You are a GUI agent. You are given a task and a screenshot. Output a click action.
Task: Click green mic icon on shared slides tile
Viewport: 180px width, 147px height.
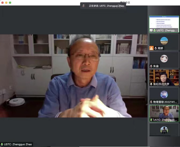pyautogui.click(x=155, y=30)
